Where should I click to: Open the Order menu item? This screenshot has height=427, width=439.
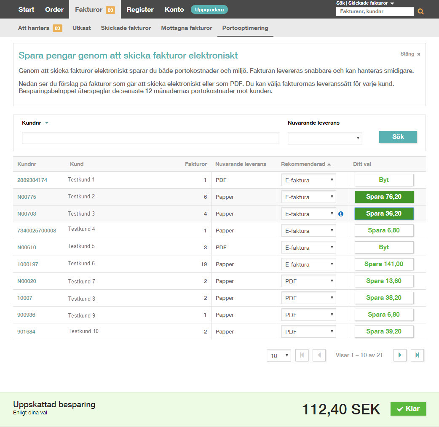54,10
